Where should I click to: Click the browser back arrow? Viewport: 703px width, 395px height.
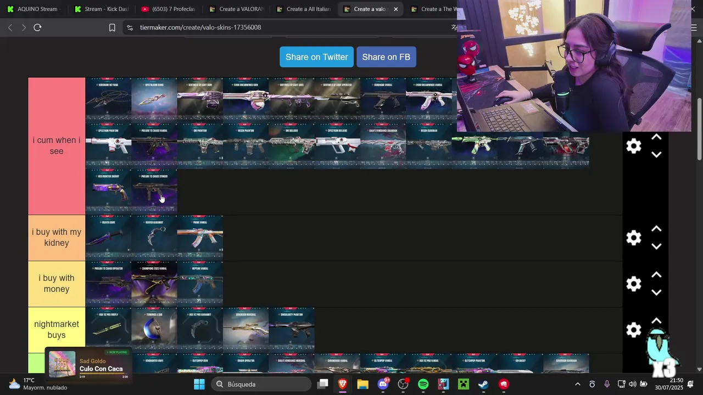point(10,27)
